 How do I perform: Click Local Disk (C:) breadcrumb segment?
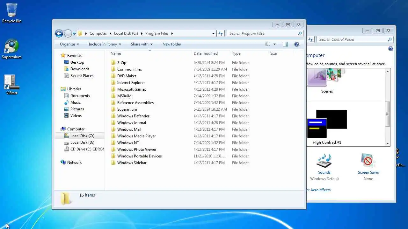click(126, 33)
